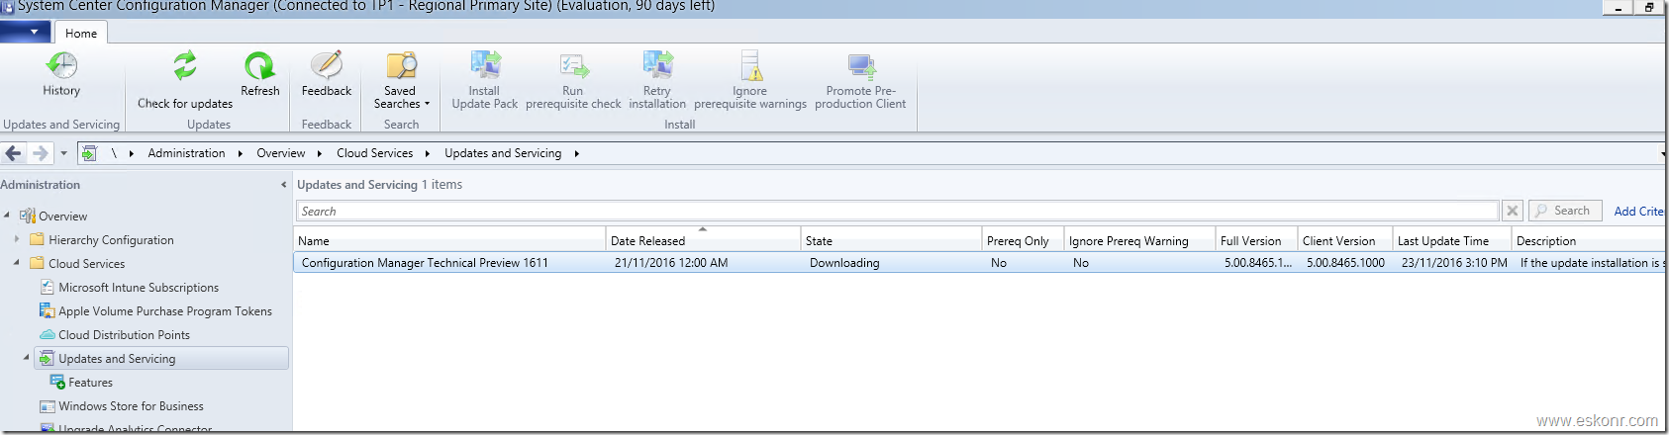The height and width of the screenshot is (435, 1669).
Task: Click the Downloading state cell
Action: [x=844, y=263]
